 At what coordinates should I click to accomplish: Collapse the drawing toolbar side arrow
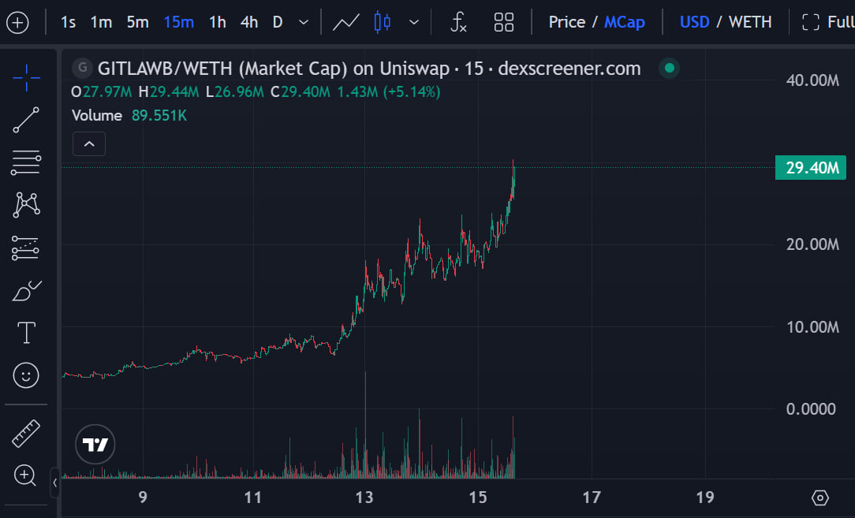(x=54, y=483)
